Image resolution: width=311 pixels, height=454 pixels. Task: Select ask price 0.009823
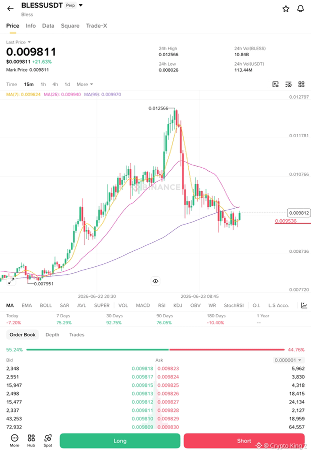click(168, 368)
